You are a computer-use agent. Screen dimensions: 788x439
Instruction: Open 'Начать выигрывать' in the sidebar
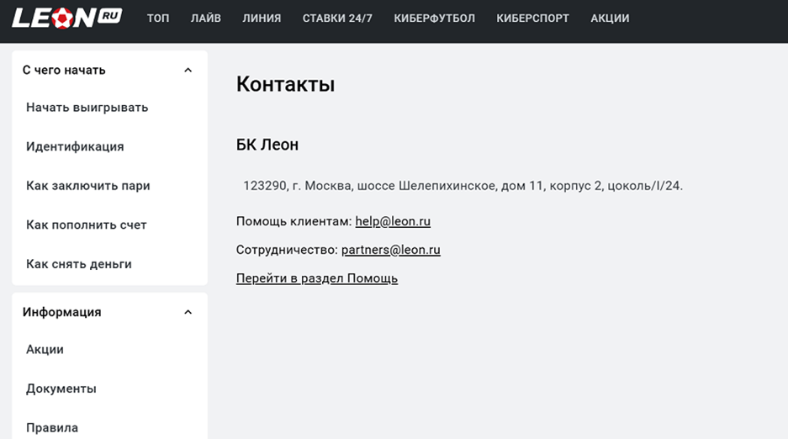pos(87,108)
